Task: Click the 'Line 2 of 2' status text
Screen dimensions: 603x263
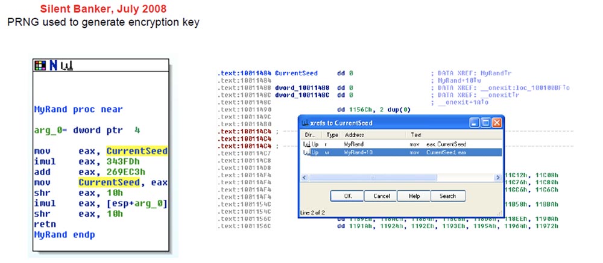Action: click(x=312, y=212)
